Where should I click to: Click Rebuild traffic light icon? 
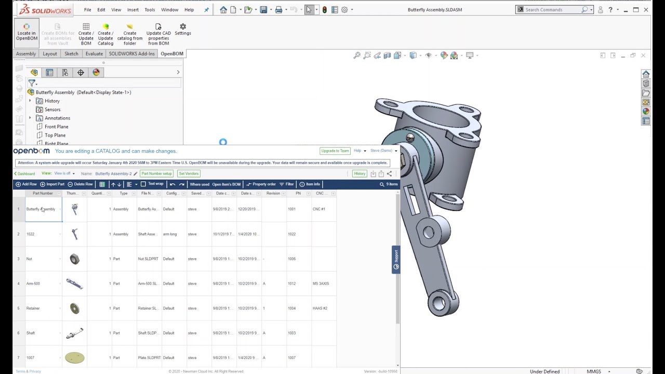tap(324, 9)
